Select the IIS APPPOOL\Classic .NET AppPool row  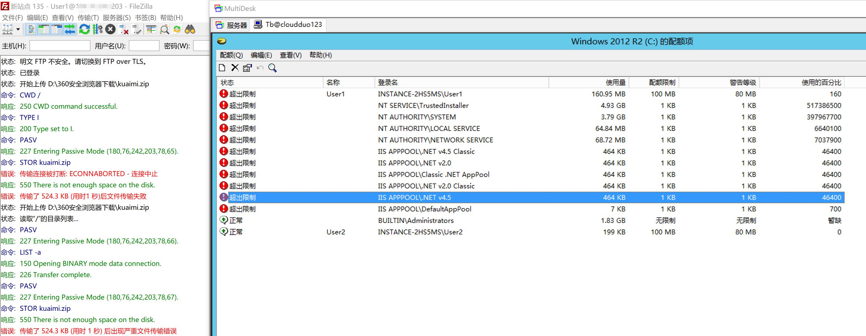pos(531,174)
